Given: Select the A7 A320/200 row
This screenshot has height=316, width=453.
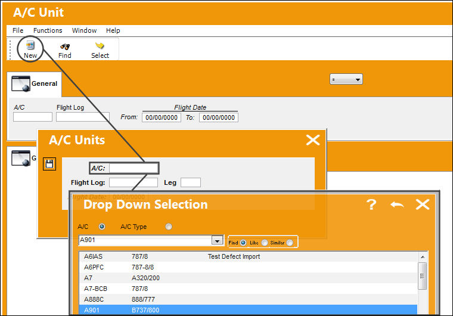Looking at the screenshot, I should coord(249,278).
